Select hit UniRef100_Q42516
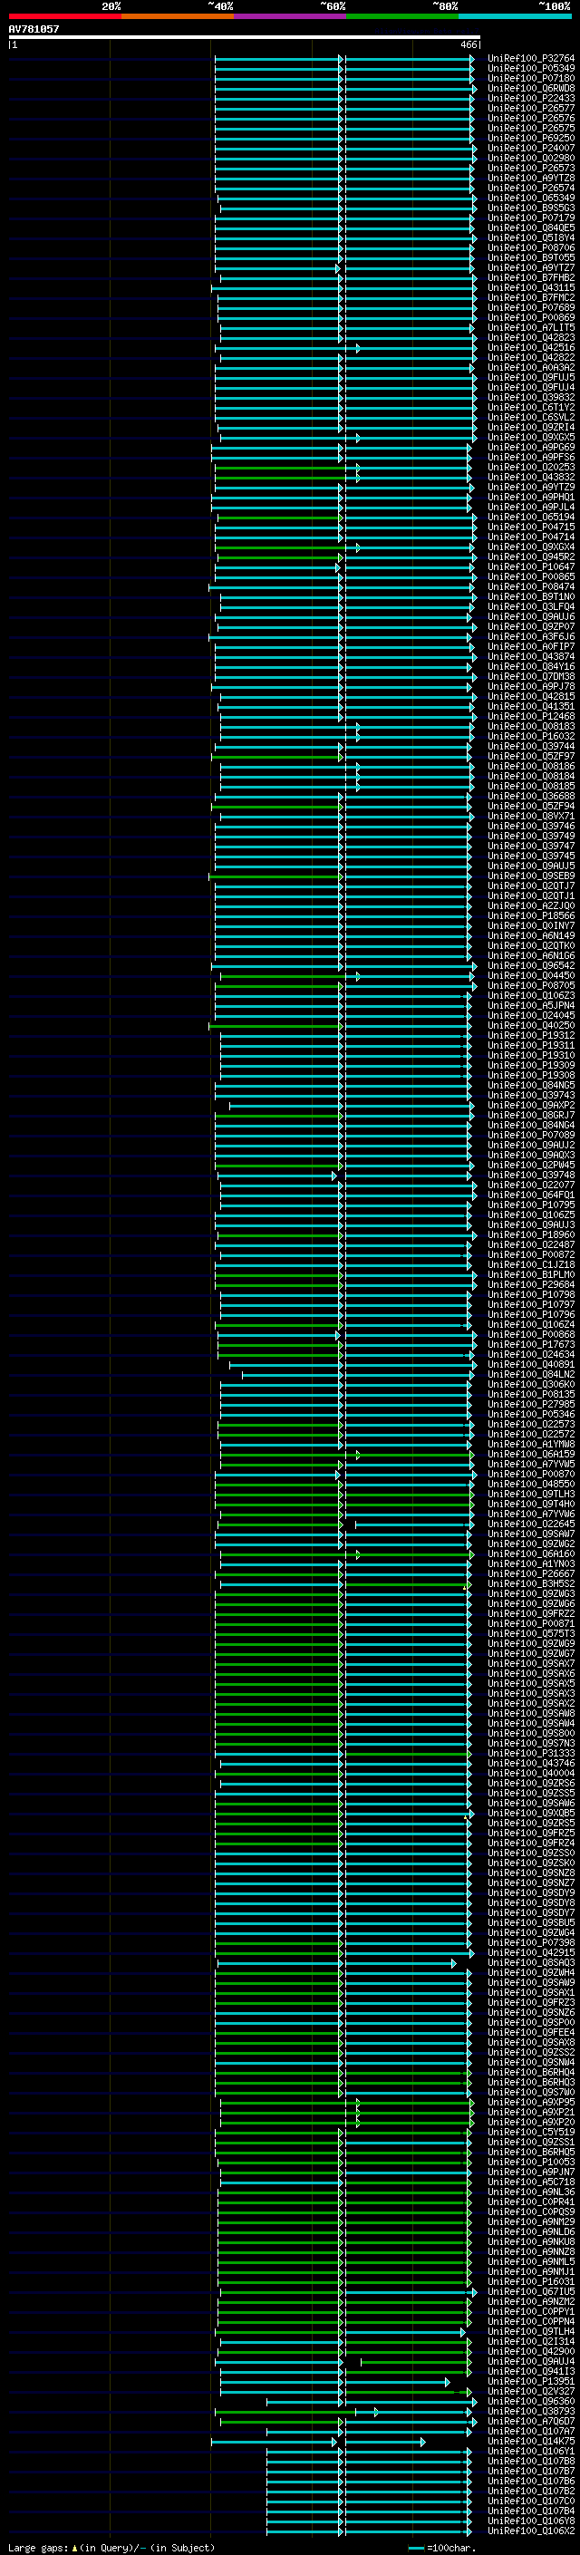The height and width of the screenshot is (2555, 580). click(530, 348)
